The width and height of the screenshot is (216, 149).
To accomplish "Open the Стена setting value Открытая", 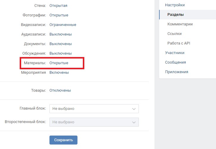I will (58, 5).
